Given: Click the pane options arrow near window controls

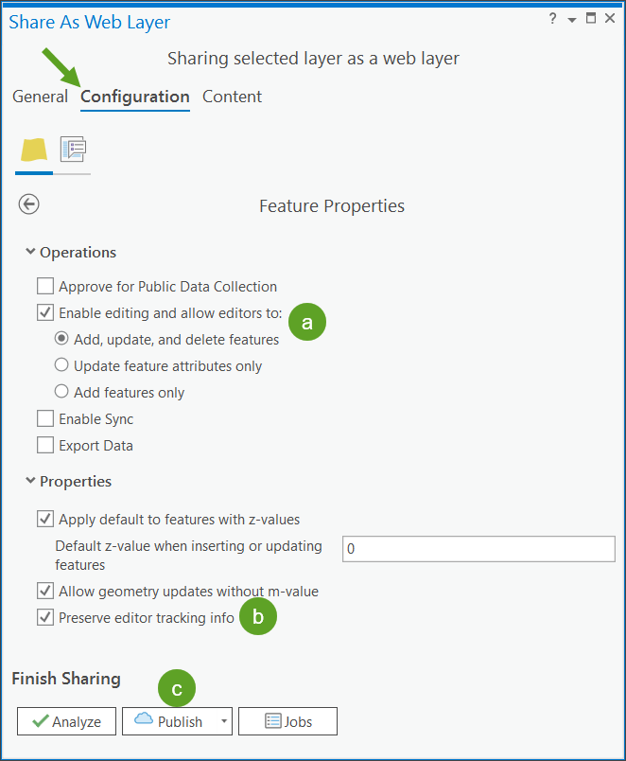Looking at the screenshot, I should coord(572,18).
